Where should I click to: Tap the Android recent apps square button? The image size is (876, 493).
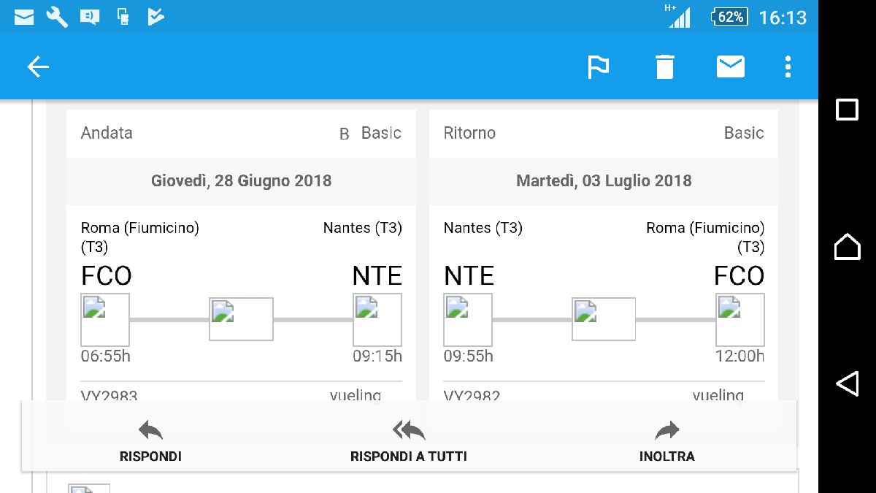pos(847,110)
